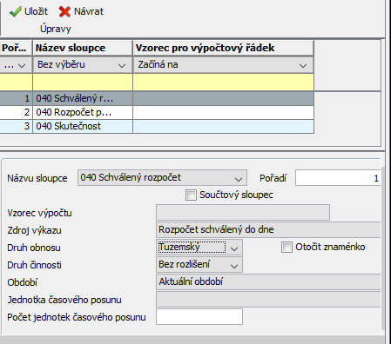The width and height of the screenshot is (391, 344).
Task: Select the 040 Skutečnost row
Action: (157, 126)
